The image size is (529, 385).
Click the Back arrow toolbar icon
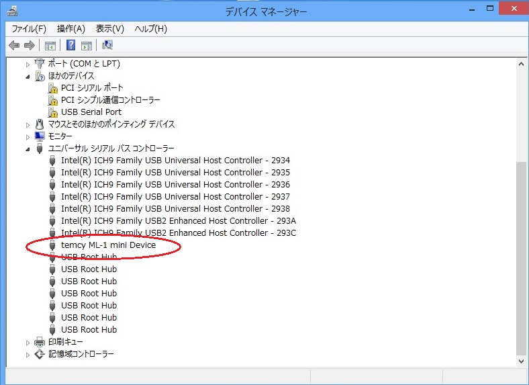click(x=14, y=45)
